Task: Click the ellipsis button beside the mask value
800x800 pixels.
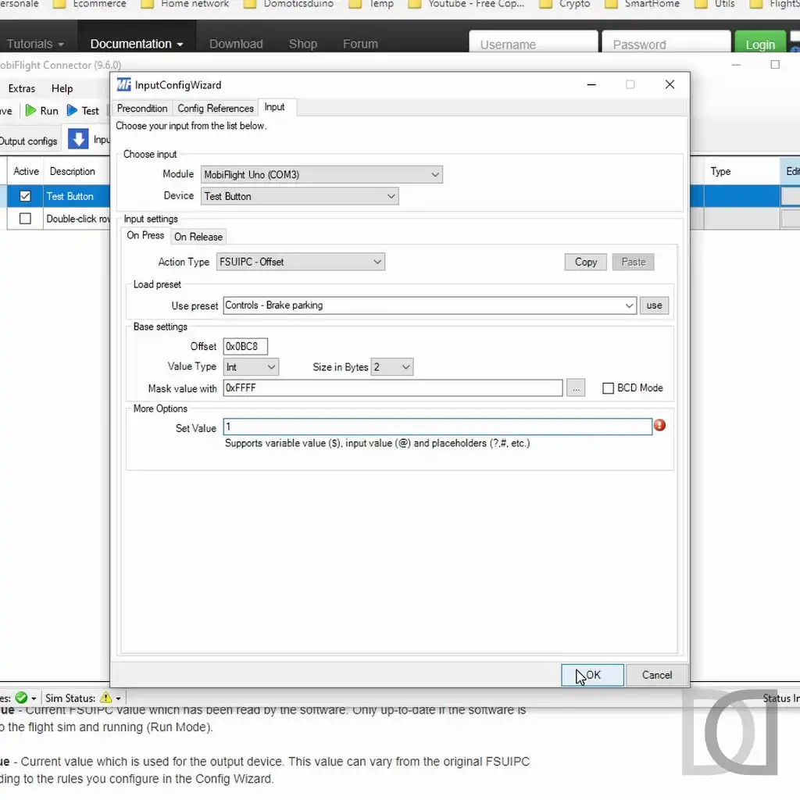Action: 576,388
